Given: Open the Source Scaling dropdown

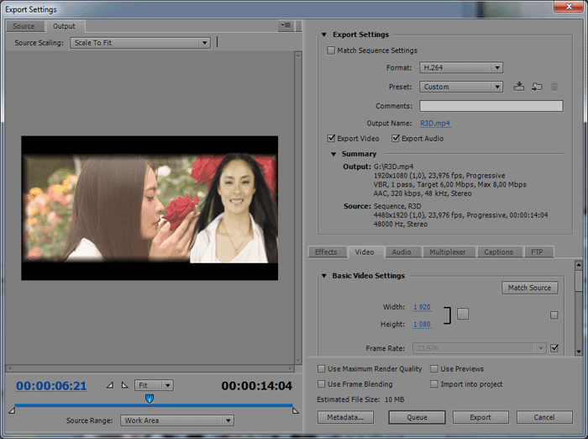Looking at the screenshot, I should [x=140, y=43].
